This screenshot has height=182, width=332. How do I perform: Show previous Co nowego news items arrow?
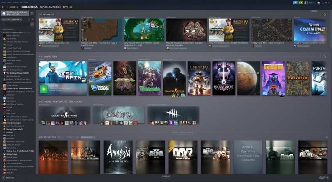(320, 14)
